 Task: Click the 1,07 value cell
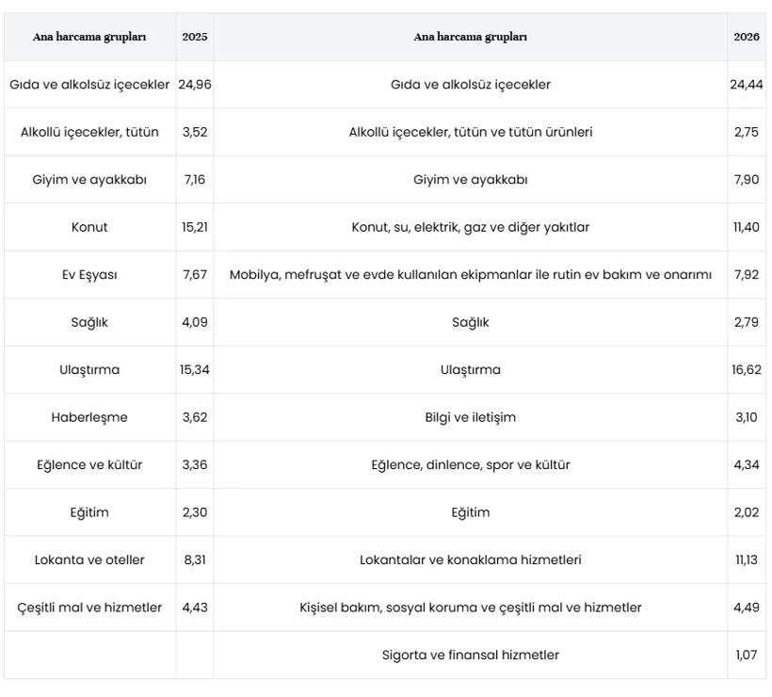(747, 655)
